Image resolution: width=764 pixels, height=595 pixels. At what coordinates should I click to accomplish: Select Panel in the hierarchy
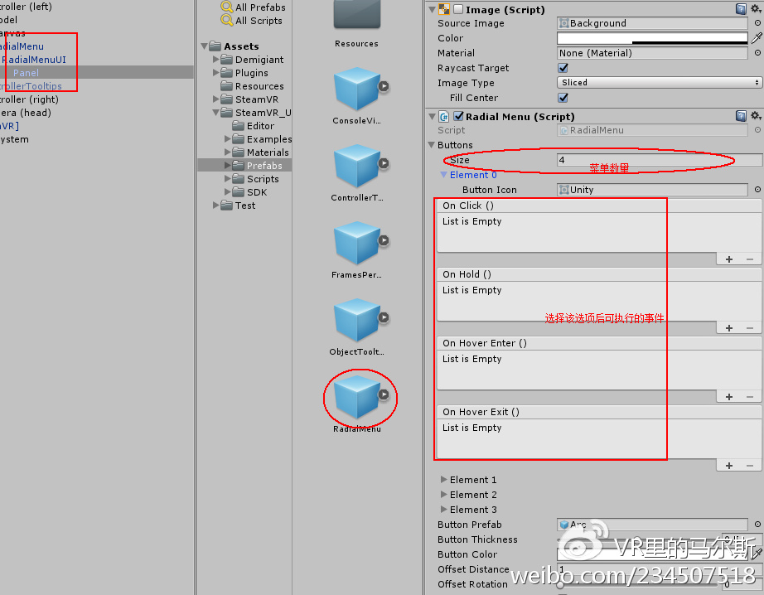[26, 73]
